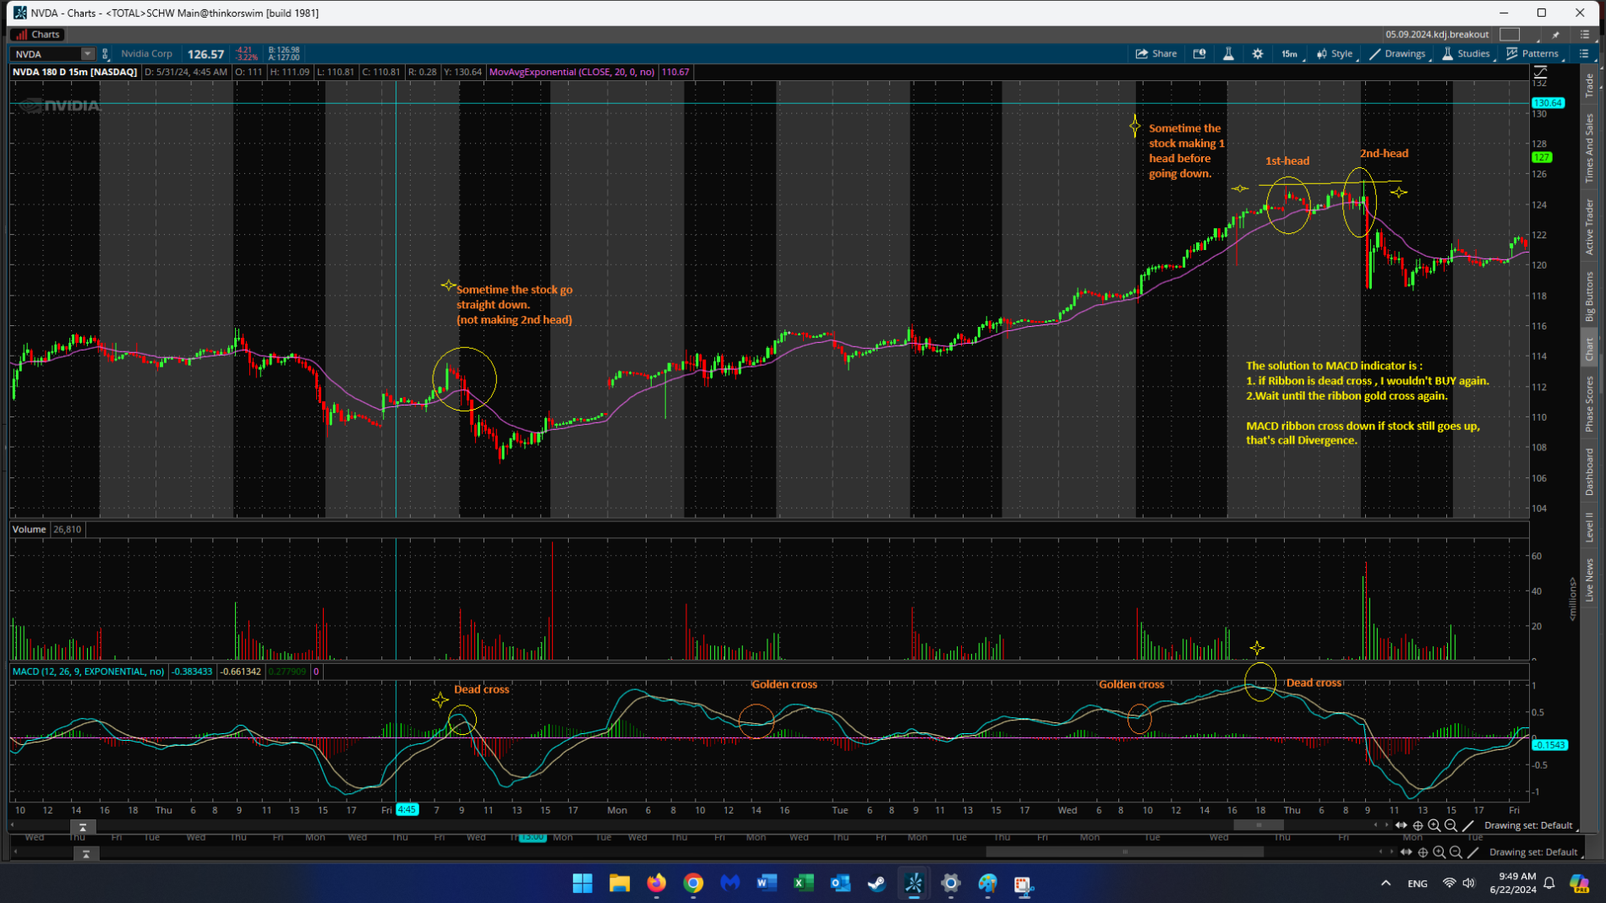
Task: Open the top-right grid list menu icon
Action: coord(1585,35)
